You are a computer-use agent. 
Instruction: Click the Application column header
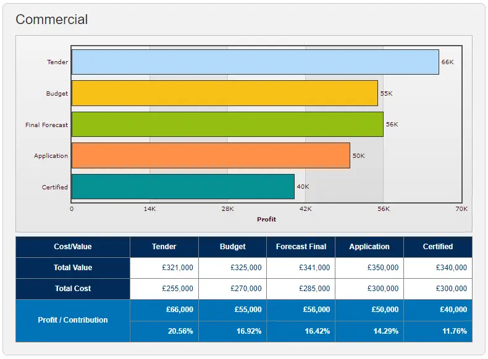[x=369, y=247]
